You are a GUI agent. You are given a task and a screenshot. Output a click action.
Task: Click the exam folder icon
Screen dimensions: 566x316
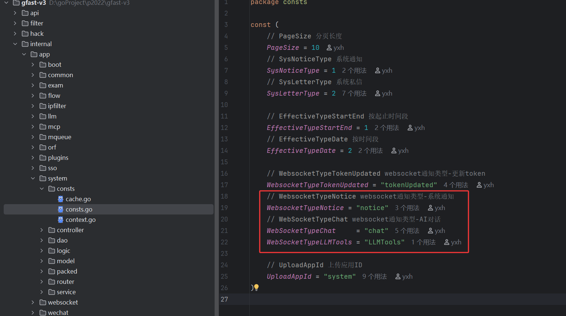click(43, 85)
